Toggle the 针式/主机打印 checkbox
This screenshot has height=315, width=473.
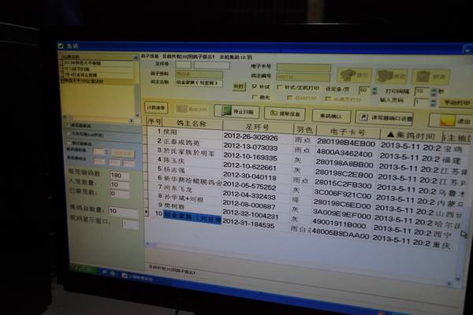click(281, 87)
